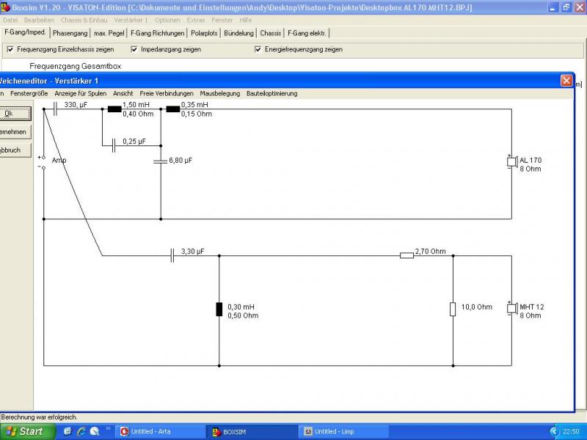Select the MHT 12 tweeter symbol

511,308
